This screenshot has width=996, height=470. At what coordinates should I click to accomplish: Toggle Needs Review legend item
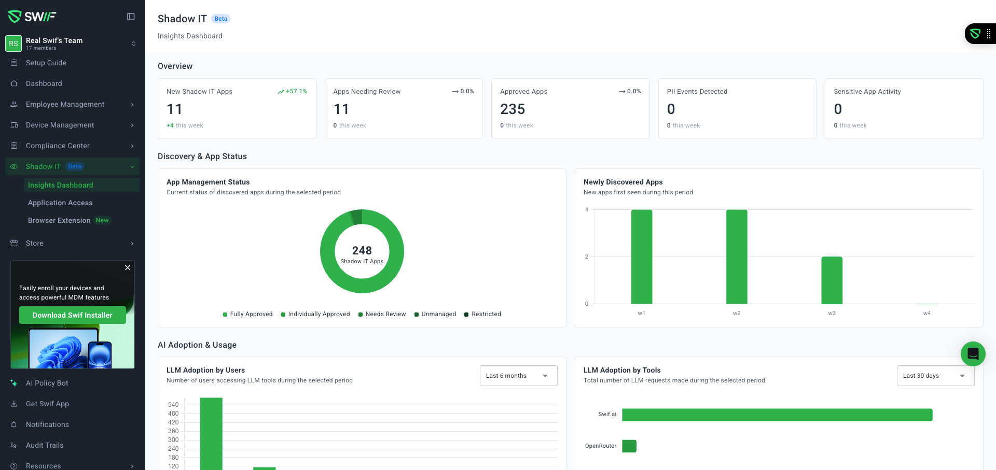(382, 314)
